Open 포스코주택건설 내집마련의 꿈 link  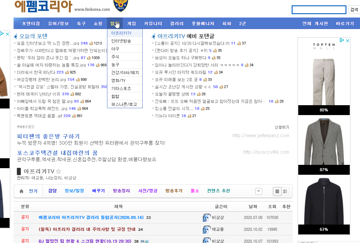point(57,153)
